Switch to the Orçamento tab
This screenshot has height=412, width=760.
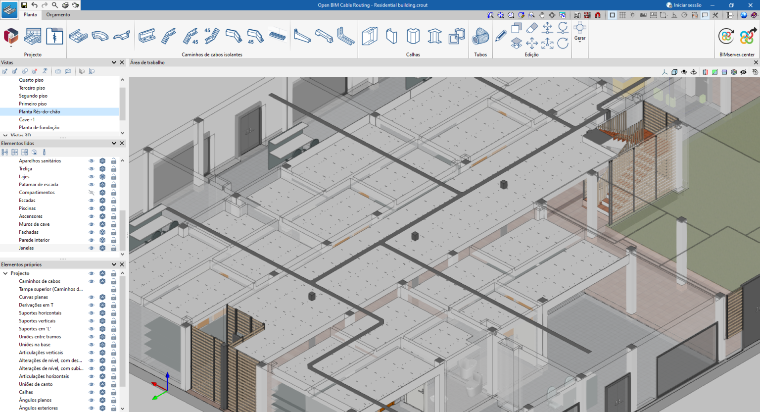pyautogui.click(x=58, y=15)
